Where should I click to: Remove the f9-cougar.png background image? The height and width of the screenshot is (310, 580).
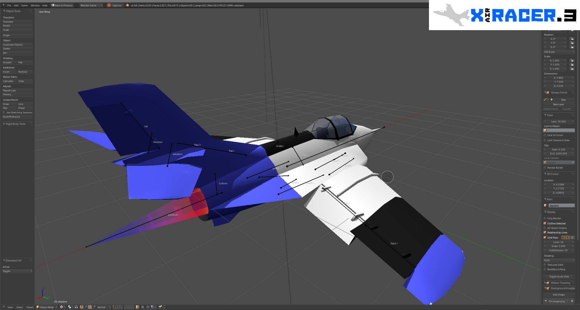point(572,301)
